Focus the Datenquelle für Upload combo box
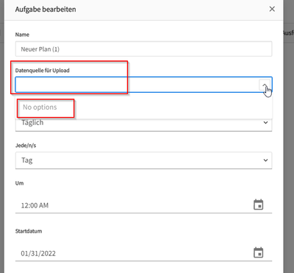294x273 pixels. point(137,85)
